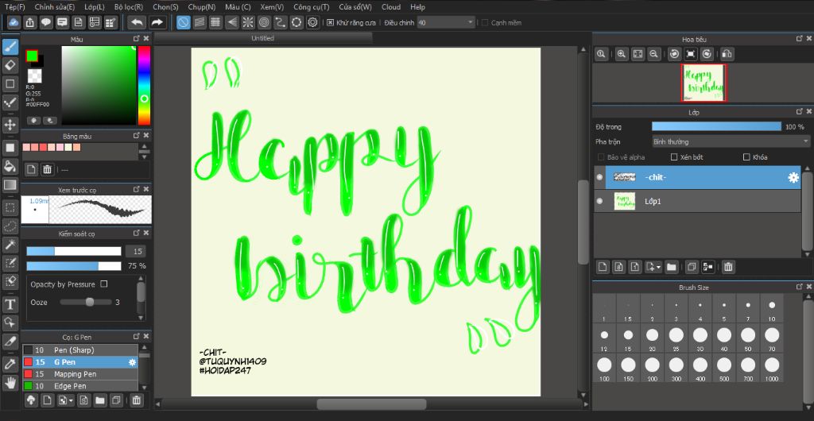This screenshot has width=814, height=421.
Task: Enable Khóa lock checkbox
Action: (x=747, y=157)
